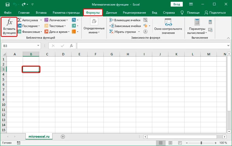Click the Поделиться share button
Image resolution: width=232 pixels, height=146 pixels.
point(215,13)
